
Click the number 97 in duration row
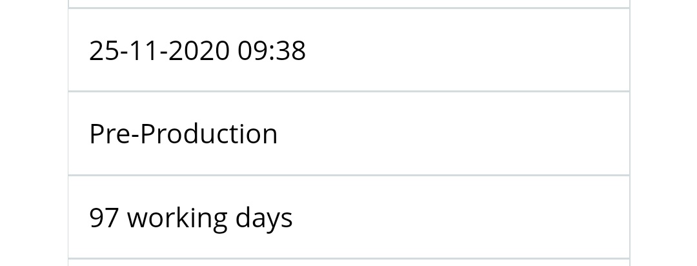(104, 218)
